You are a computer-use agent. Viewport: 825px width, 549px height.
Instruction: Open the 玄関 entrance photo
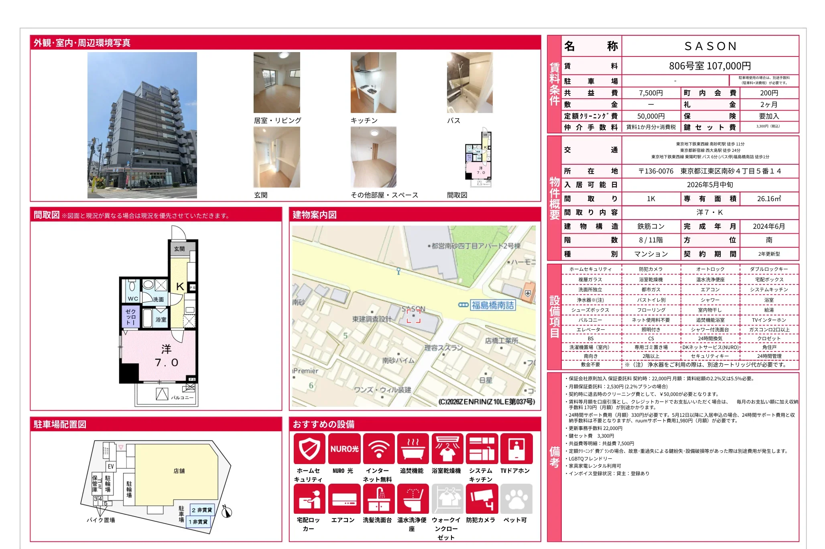[x=276, y=157]
